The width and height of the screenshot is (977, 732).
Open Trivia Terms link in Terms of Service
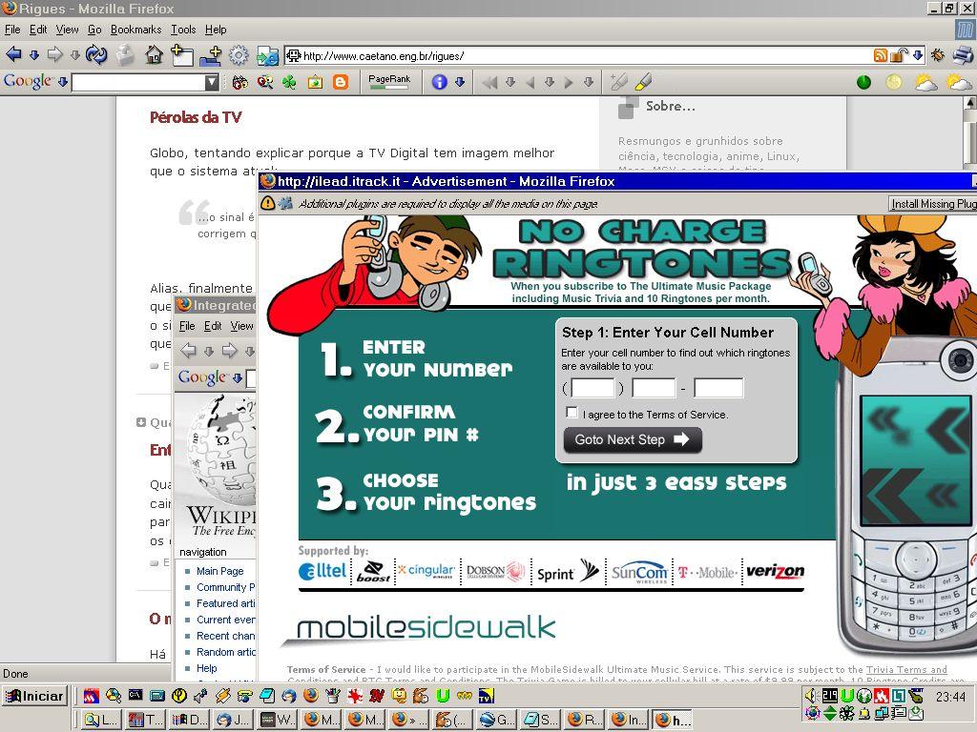(x=906, y=670)
